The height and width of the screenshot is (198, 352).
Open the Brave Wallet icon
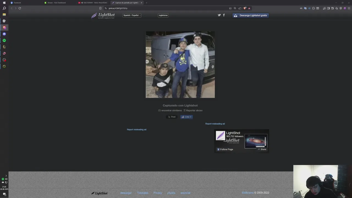click(x=332, y=8)
